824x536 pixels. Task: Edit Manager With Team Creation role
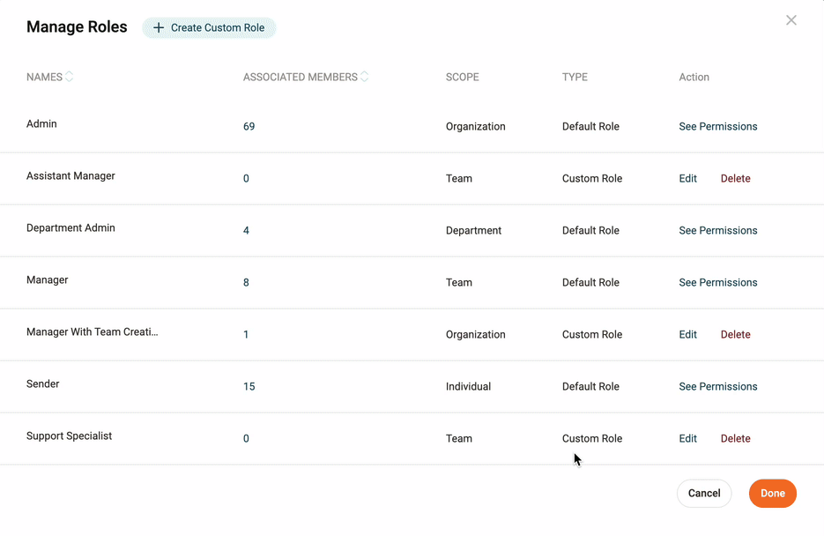687,335
